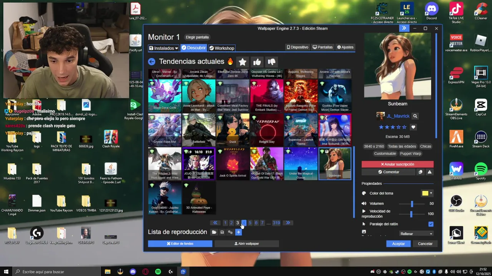Screen dimensions: 492x276
Task: Open playlist folder icon
Action: 214,232
